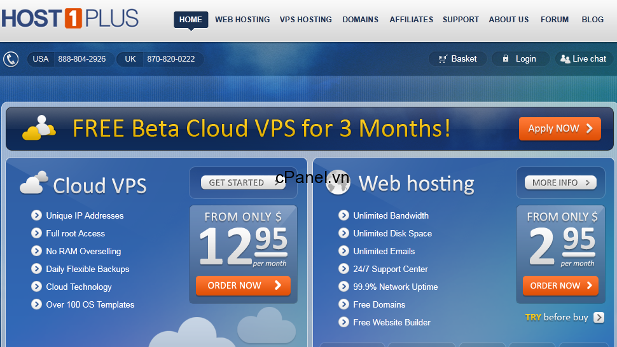Click arrow bullet beside Full root Access
Screen dimensions: 617x347
(37, 233)
